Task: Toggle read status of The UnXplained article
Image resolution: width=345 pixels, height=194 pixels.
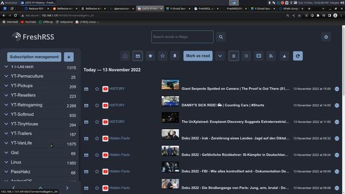Action: [86, 122]
